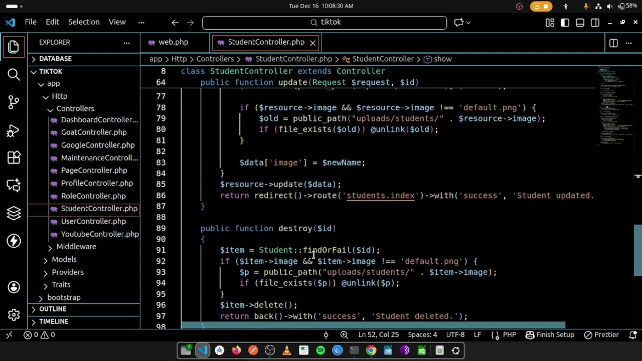This screenshot has width=642, height=361.
Task: Open the Extensions view
Action: click(x=14, y=158)
